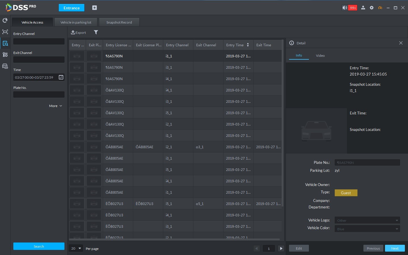Add a new tab with plus icon
The width and height of the screenshot is (408, 255).
(95, 8)
